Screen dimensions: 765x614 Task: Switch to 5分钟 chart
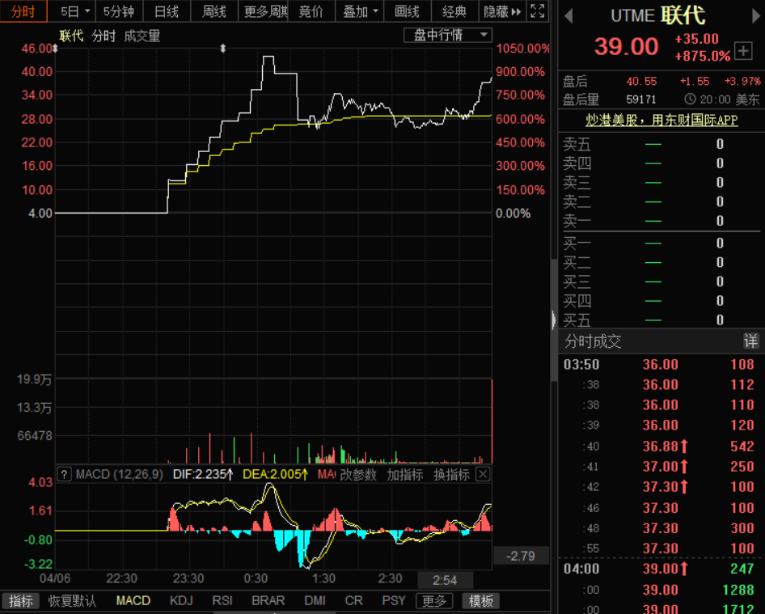(119, 11)
